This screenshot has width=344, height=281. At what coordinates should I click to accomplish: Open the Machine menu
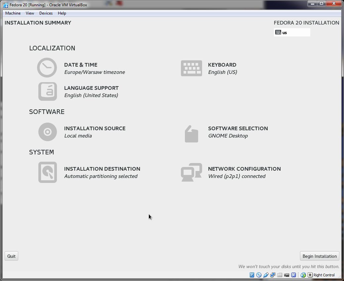click(x=13, y=13)
